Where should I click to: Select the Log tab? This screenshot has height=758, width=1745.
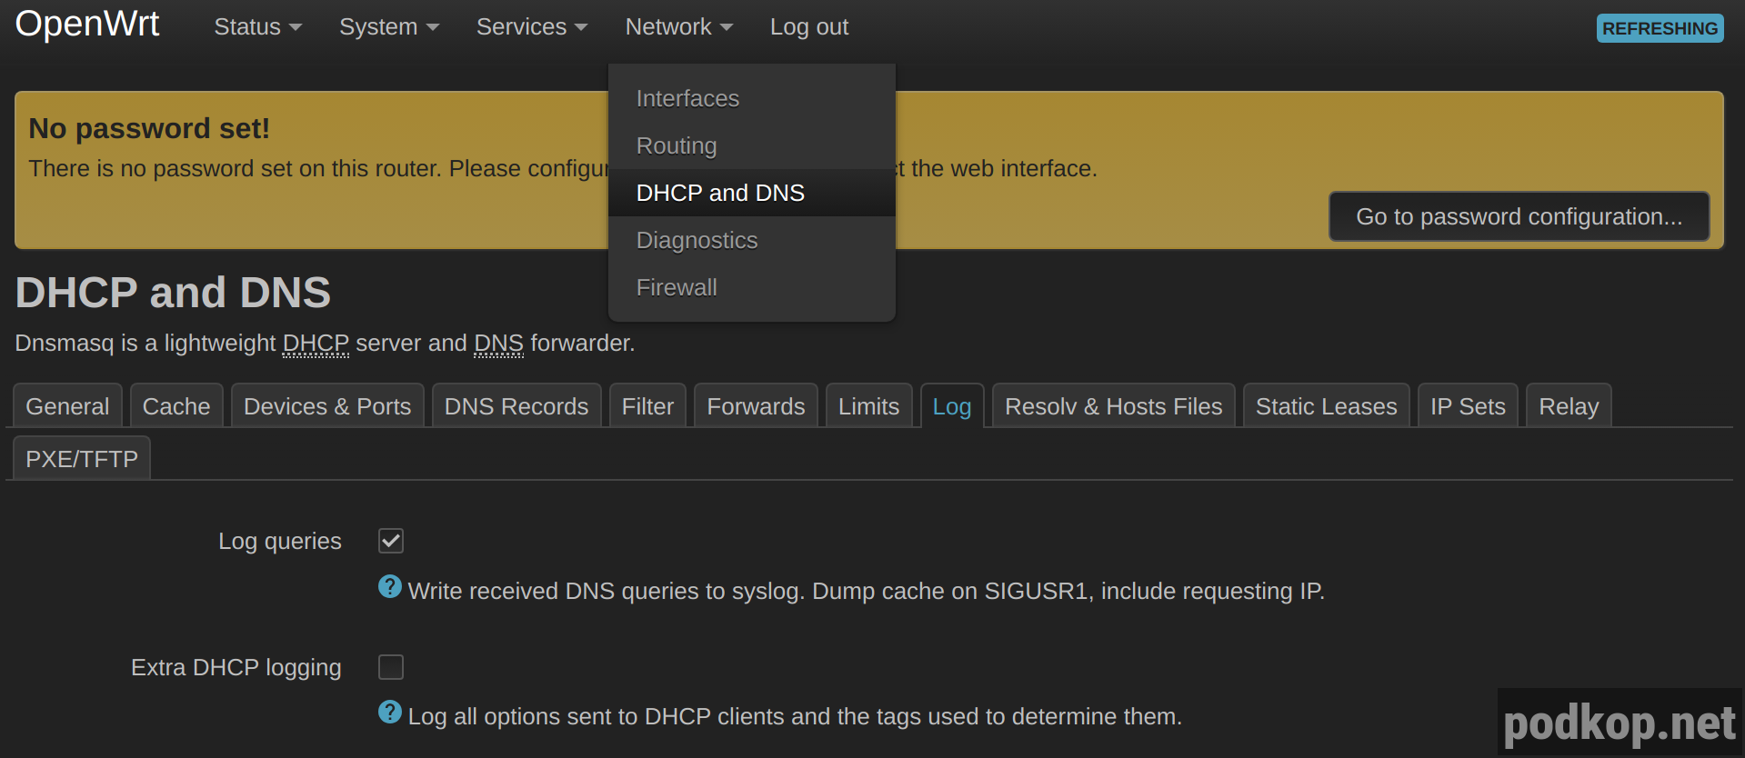[x=952, y=406]
